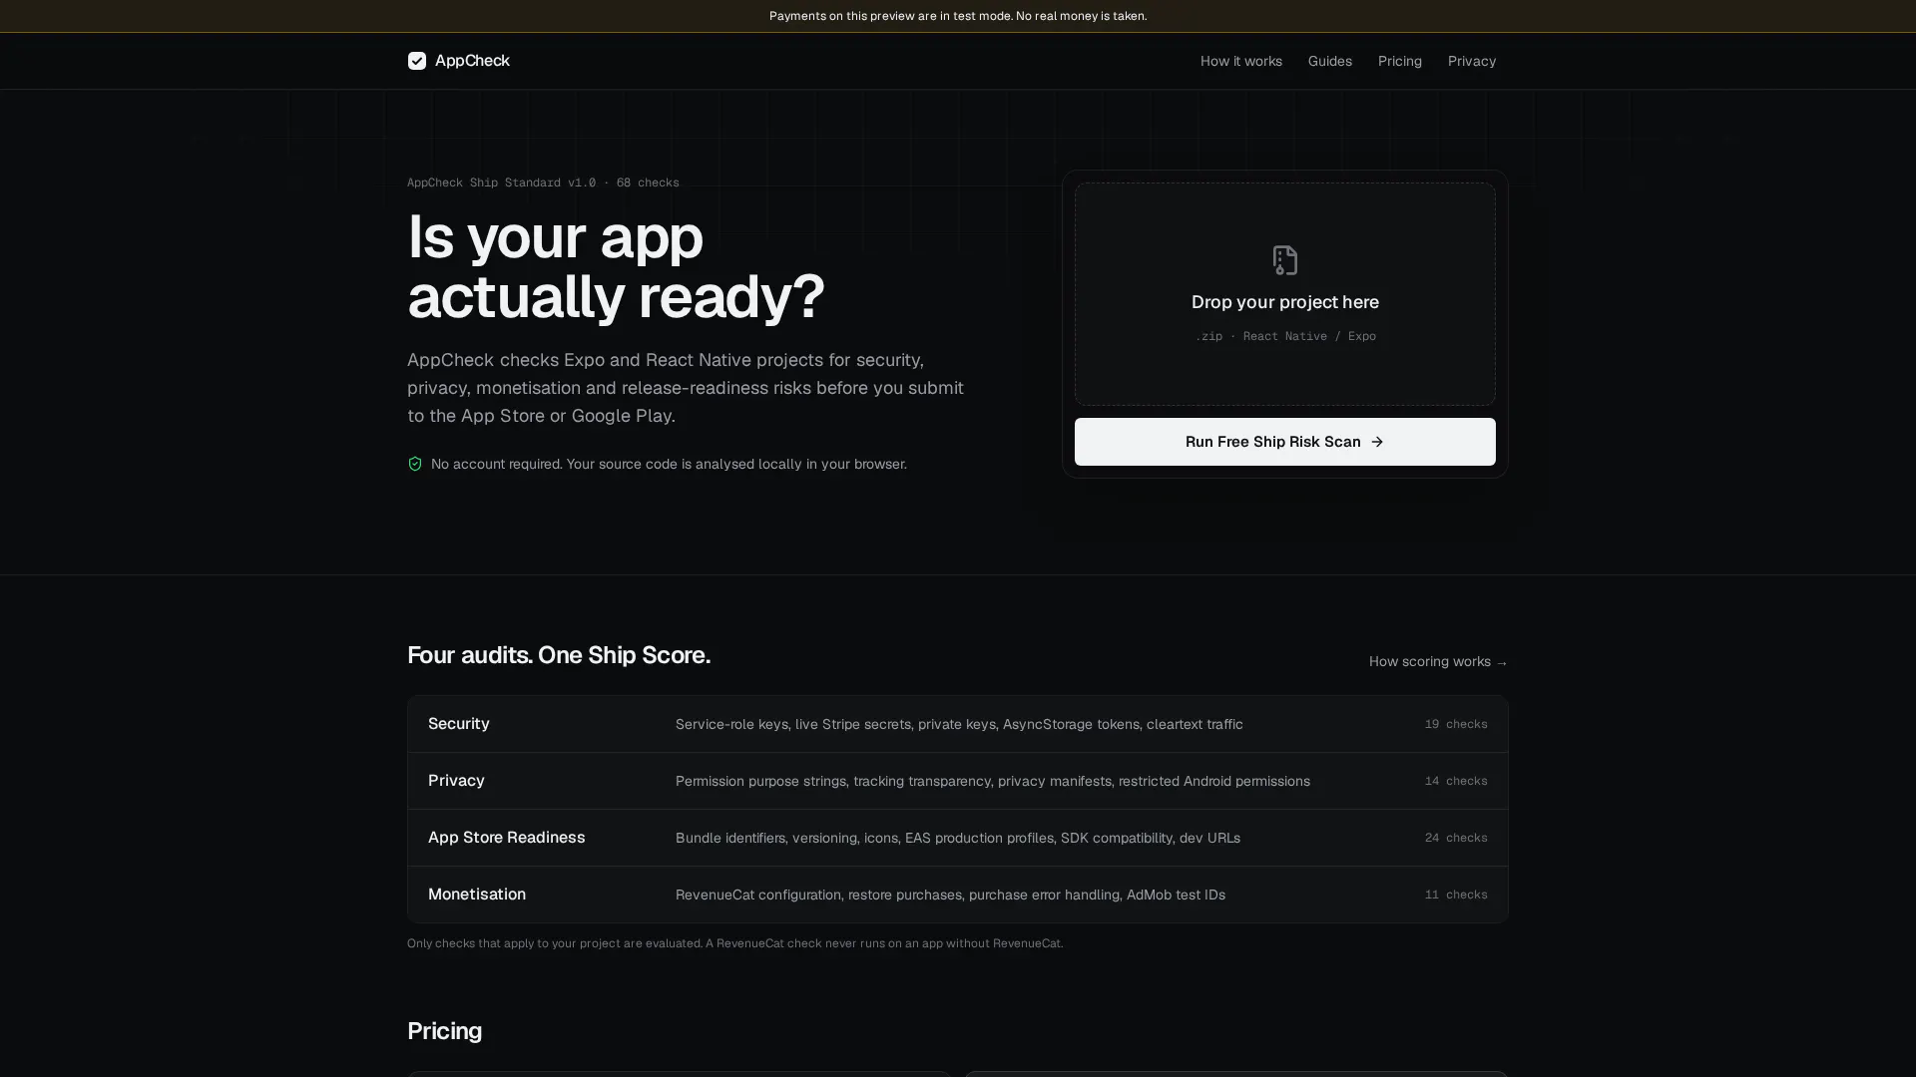Click the green shield icon beside no account note
Screen dimensions: 1916x1077
(415, 464)
